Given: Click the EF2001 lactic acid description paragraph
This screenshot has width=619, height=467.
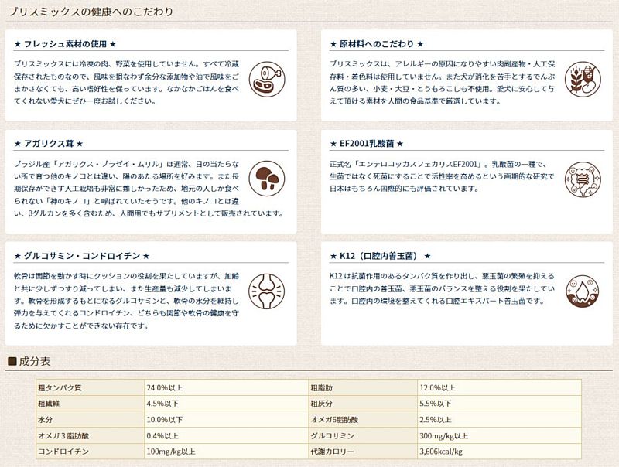Looking at the screenshot, I should point(442,176).
